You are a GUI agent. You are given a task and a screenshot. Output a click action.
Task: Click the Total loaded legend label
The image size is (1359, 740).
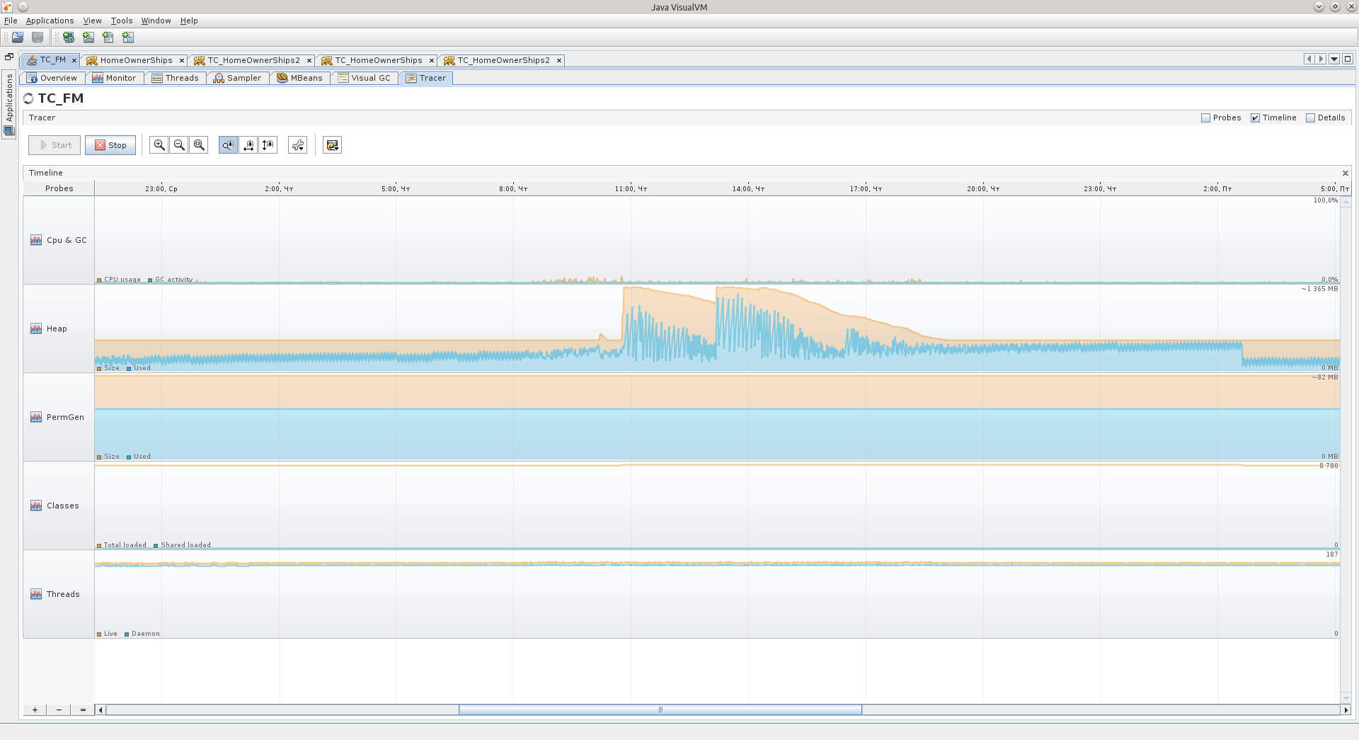pyautogui.click(x=125, y=545)
